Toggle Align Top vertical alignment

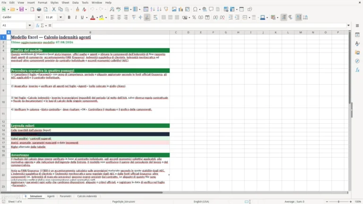tap(134, 17)
